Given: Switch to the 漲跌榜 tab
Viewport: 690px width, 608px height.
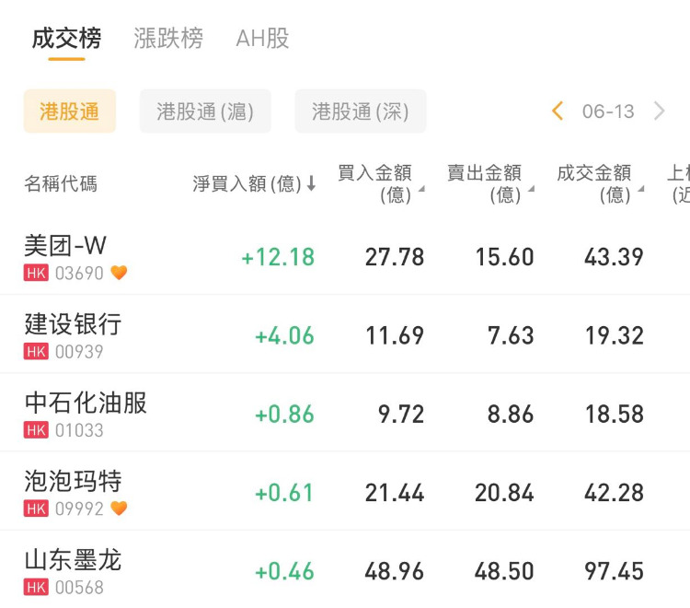Looking at the screenshot, I should click(168, 38).
